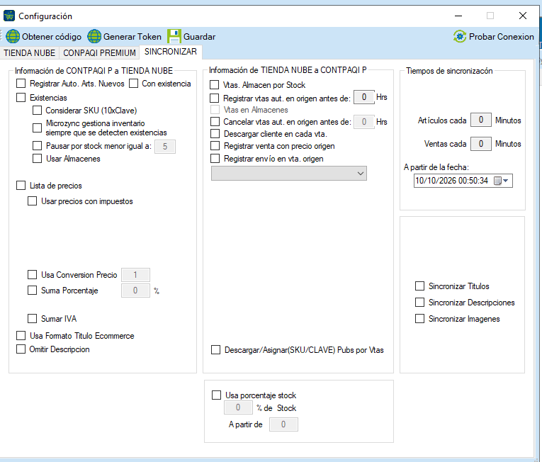This screenshot has width=542, height=462.
Task: Check Descargar/Asignar(SKU/CLAVE) Pubs por Vtas
Action: coord(215,349)
